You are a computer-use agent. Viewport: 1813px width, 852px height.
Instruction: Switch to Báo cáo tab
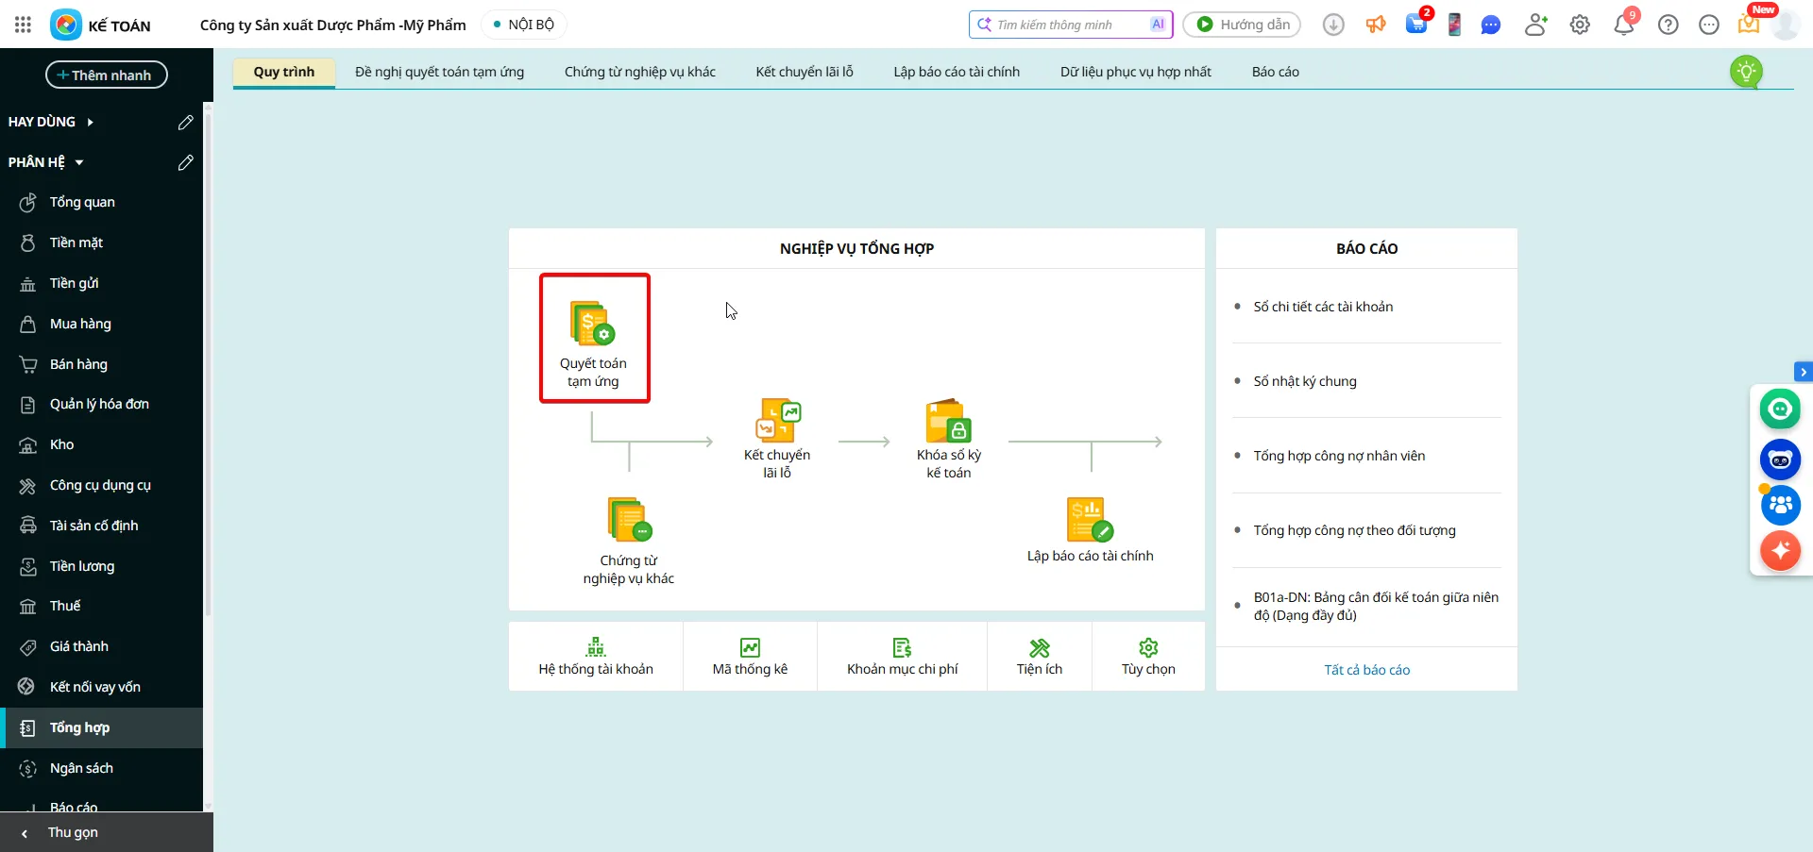tap(1275, 72)
